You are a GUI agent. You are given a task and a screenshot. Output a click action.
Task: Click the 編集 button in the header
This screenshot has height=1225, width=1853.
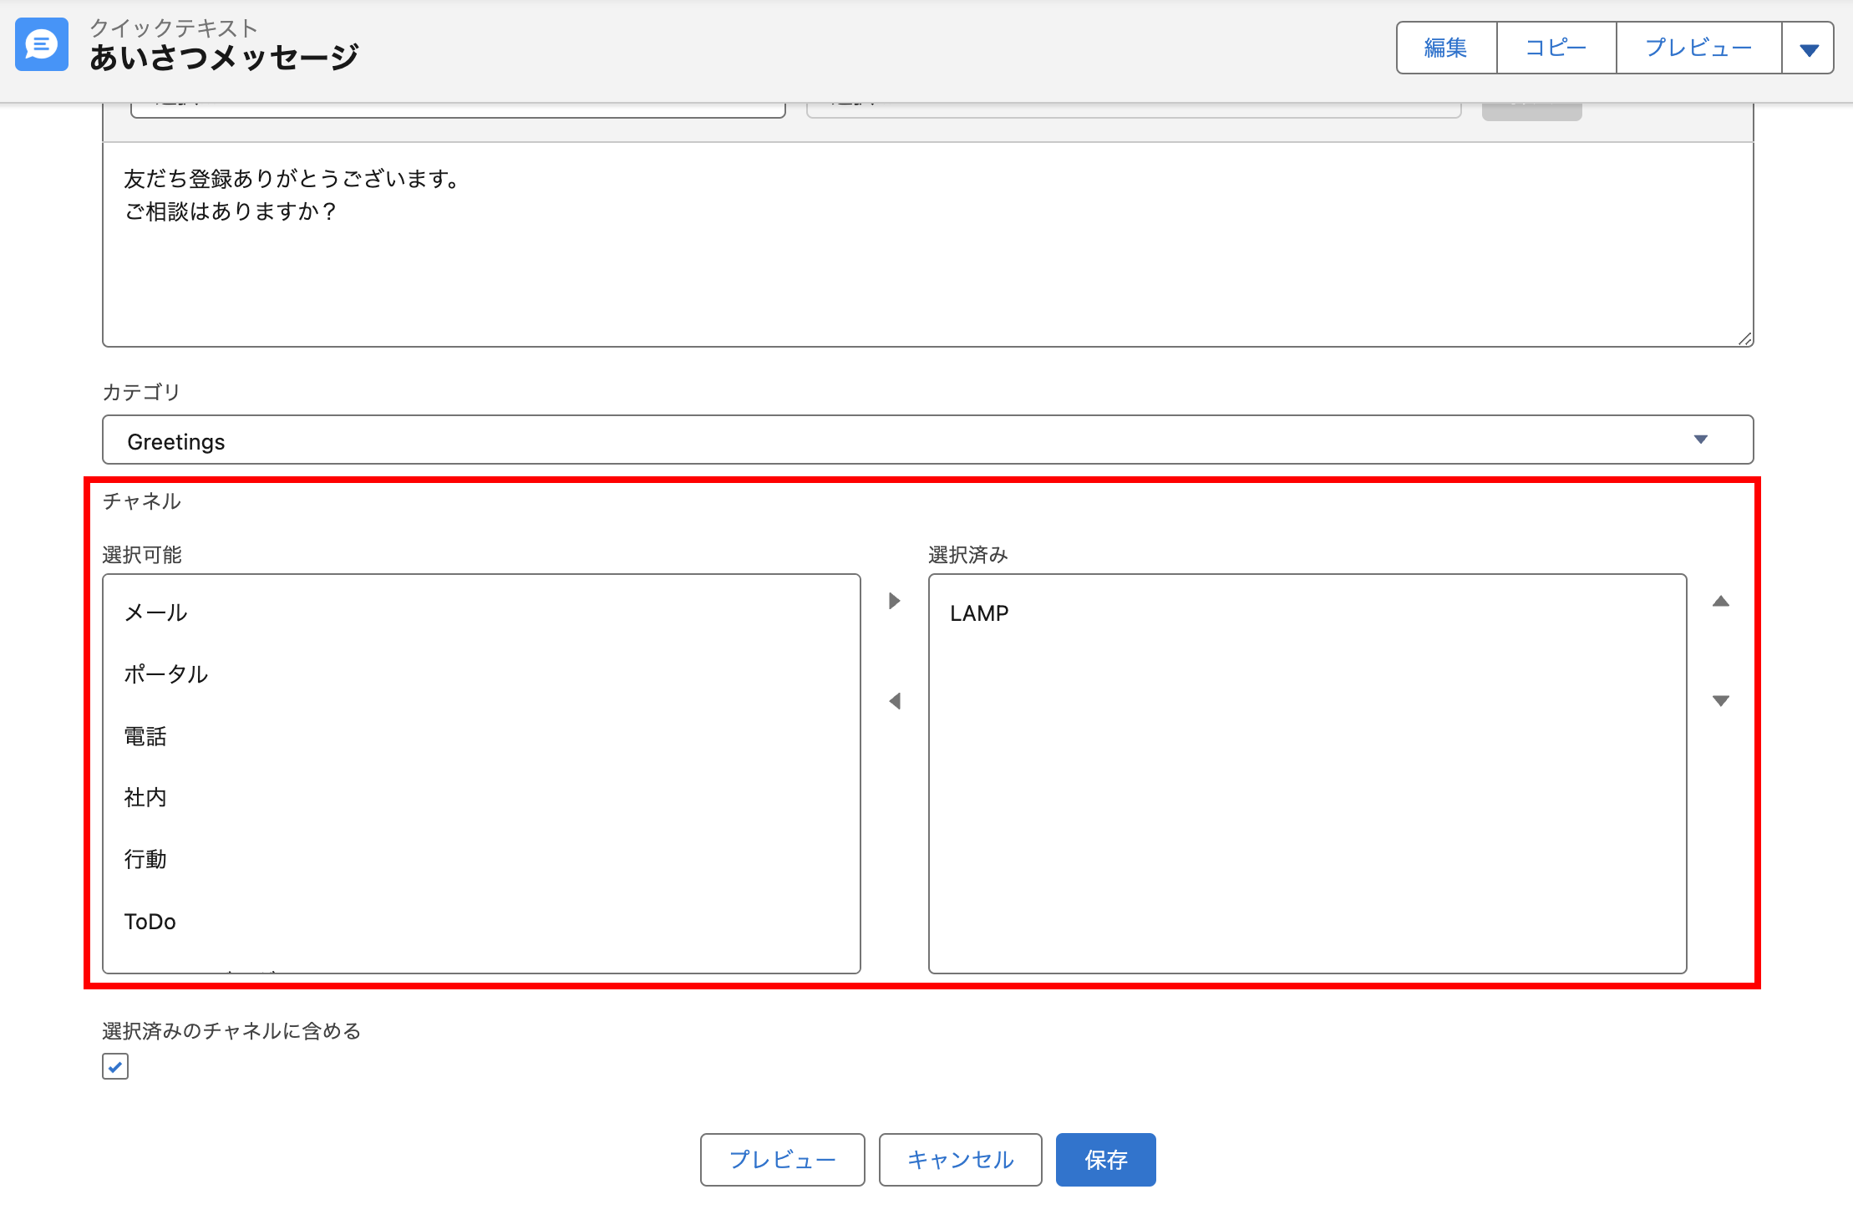tap(1446, 48)
